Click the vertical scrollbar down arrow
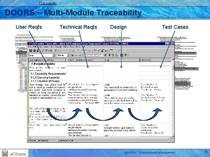The width and height of the screenshot is (210, 157). 173,136
